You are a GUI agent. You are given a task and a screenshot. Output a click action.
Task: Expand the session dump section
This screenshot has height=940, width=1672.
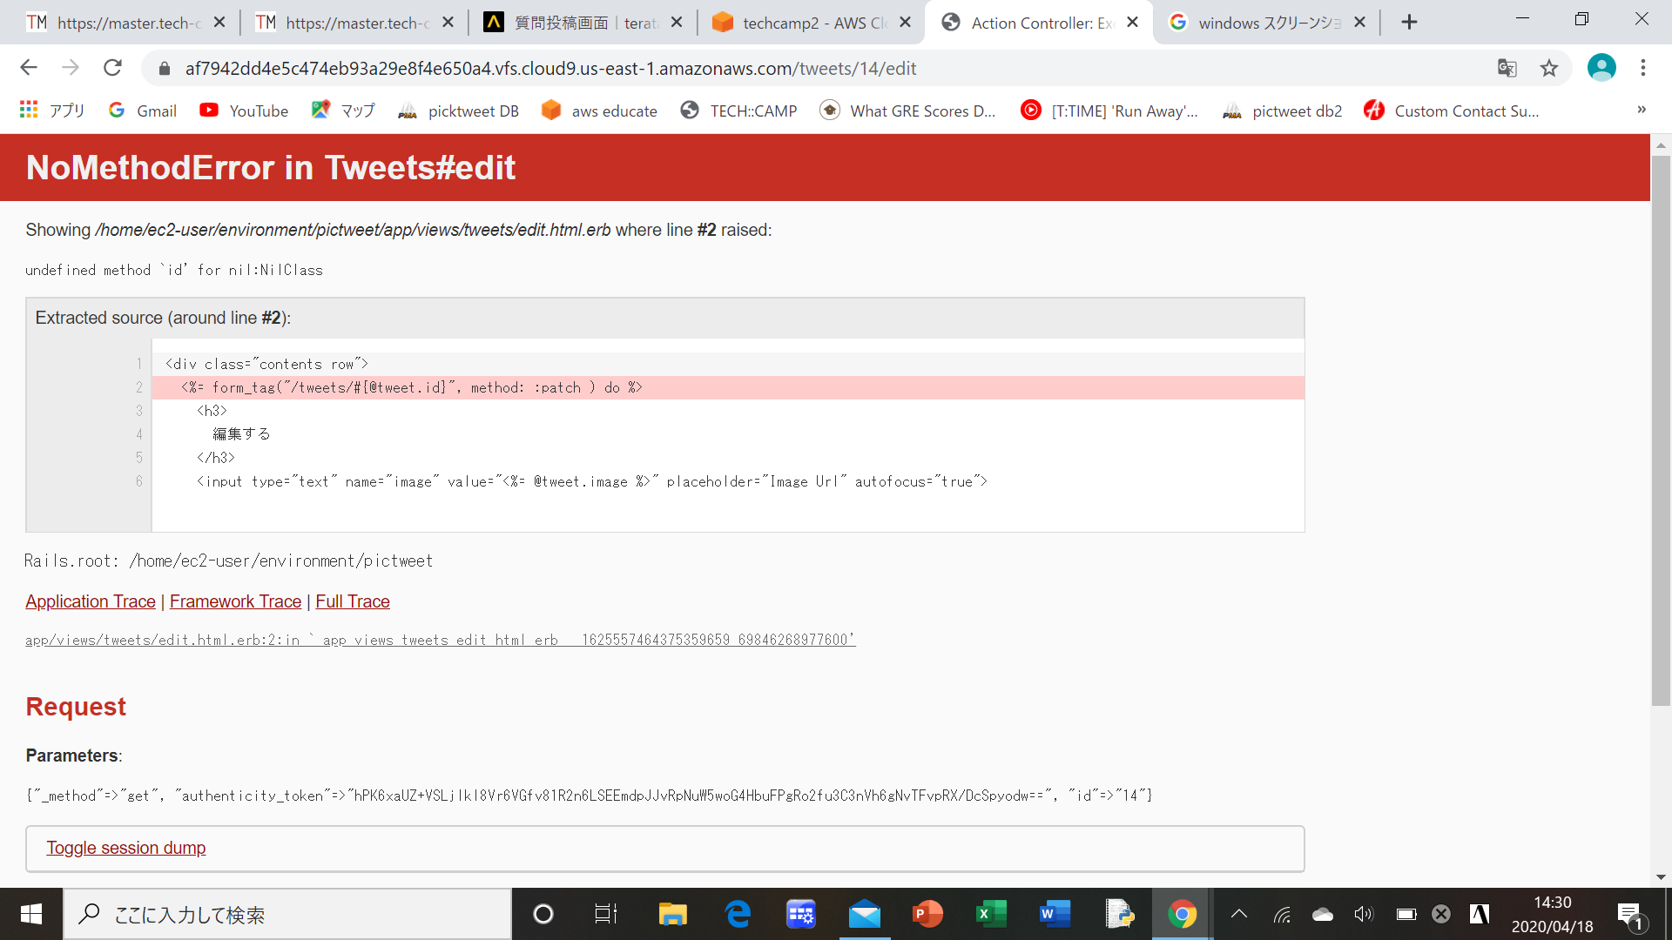click(125, 848)
